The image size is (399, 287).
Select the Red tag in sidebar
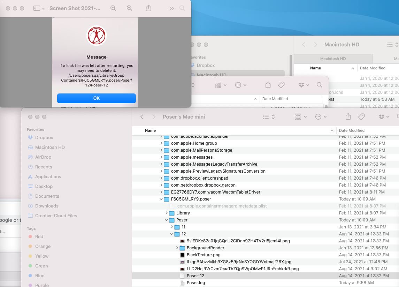[x=36, y=236]
